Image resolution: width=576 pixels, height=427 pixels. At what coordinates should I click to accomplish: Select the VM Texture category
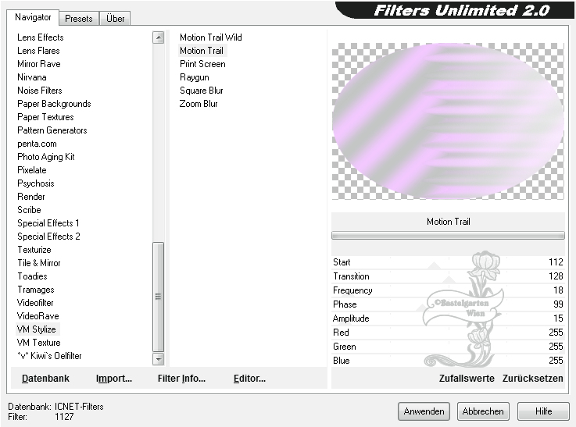[38, 342]
